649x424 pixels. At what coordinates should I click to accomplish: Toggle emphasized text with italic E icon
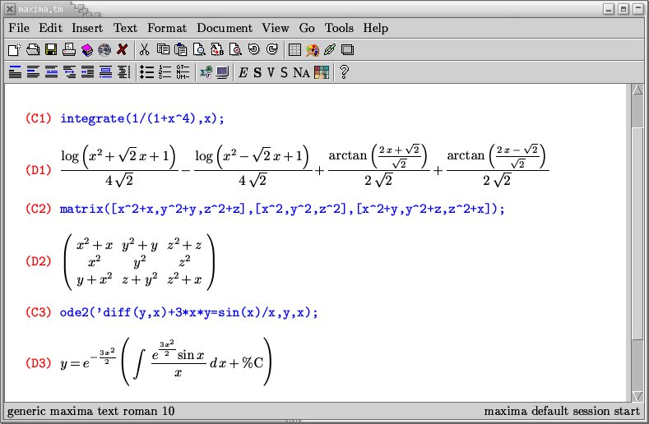coord(243,72)
